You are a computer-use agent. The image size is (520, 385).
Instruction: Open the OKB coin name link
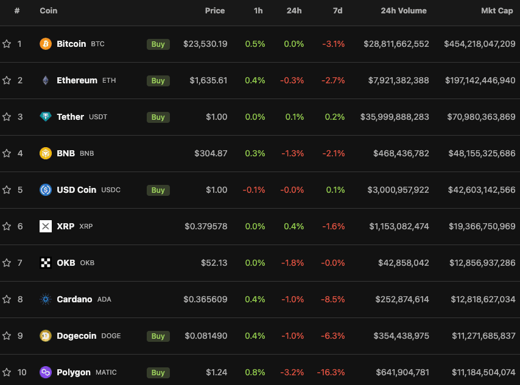pos(66,263)
